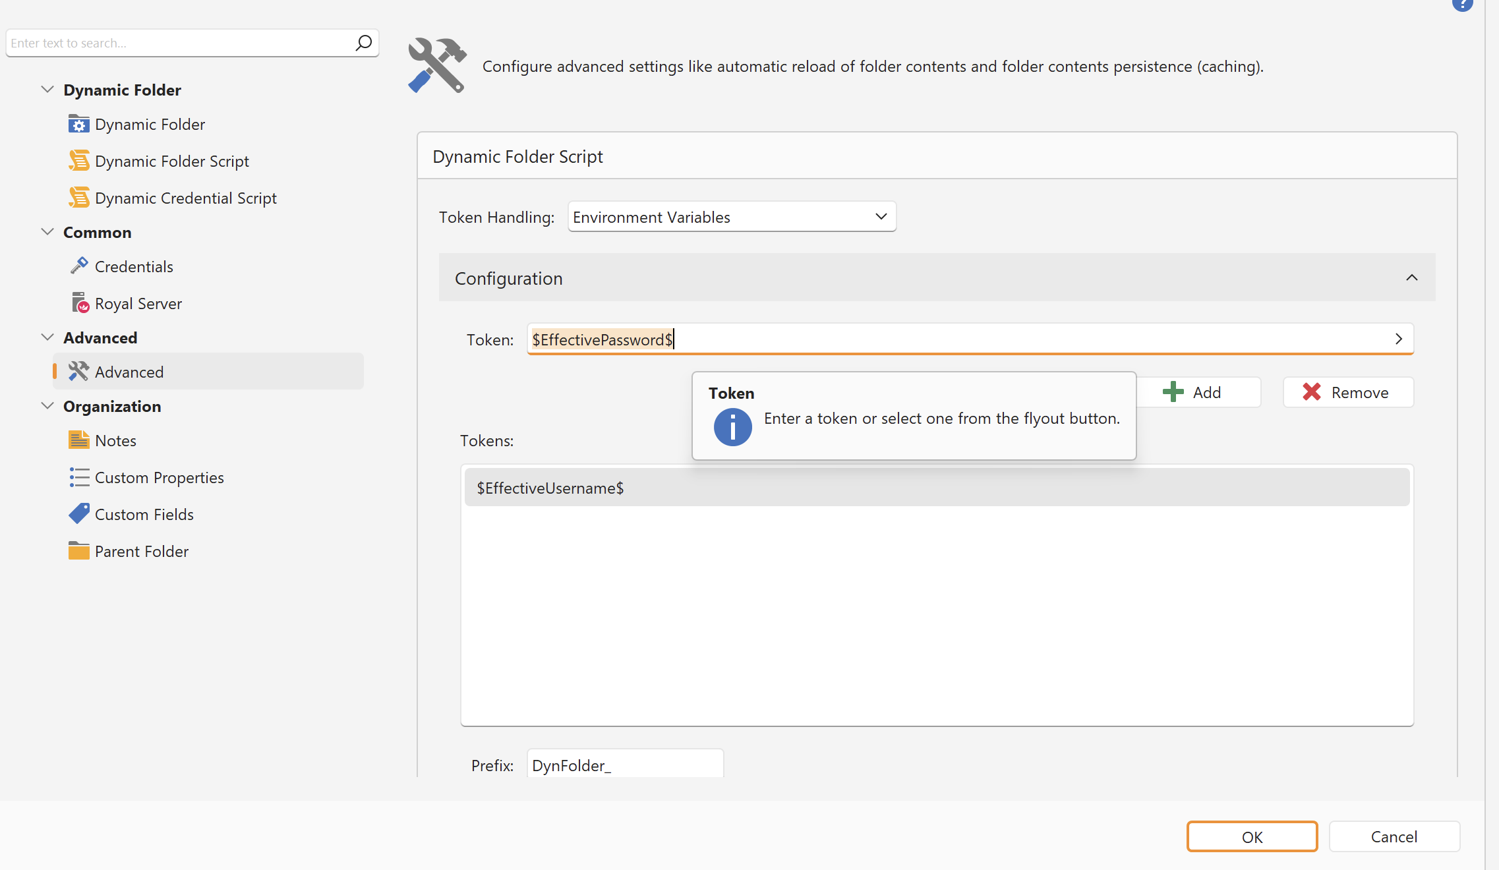Click the blue info icon in tooltip
This screenshot has height=870, width=1499.
click(732, 427)
